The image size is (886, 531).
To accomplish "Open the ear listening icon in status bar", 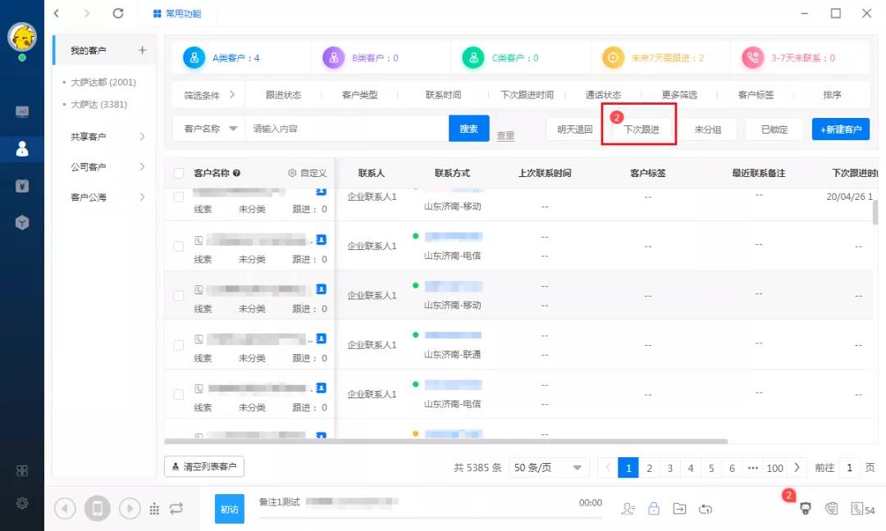I will [831, 509].
